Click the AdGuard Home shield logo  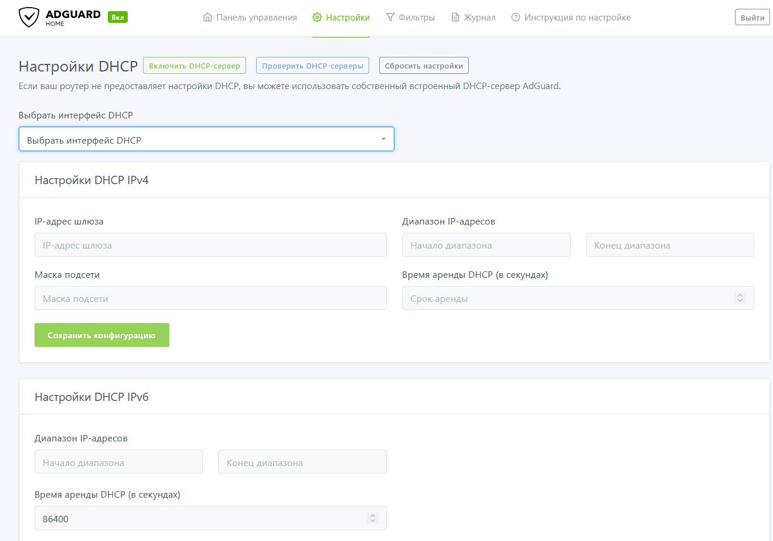[x=29, y=18]
